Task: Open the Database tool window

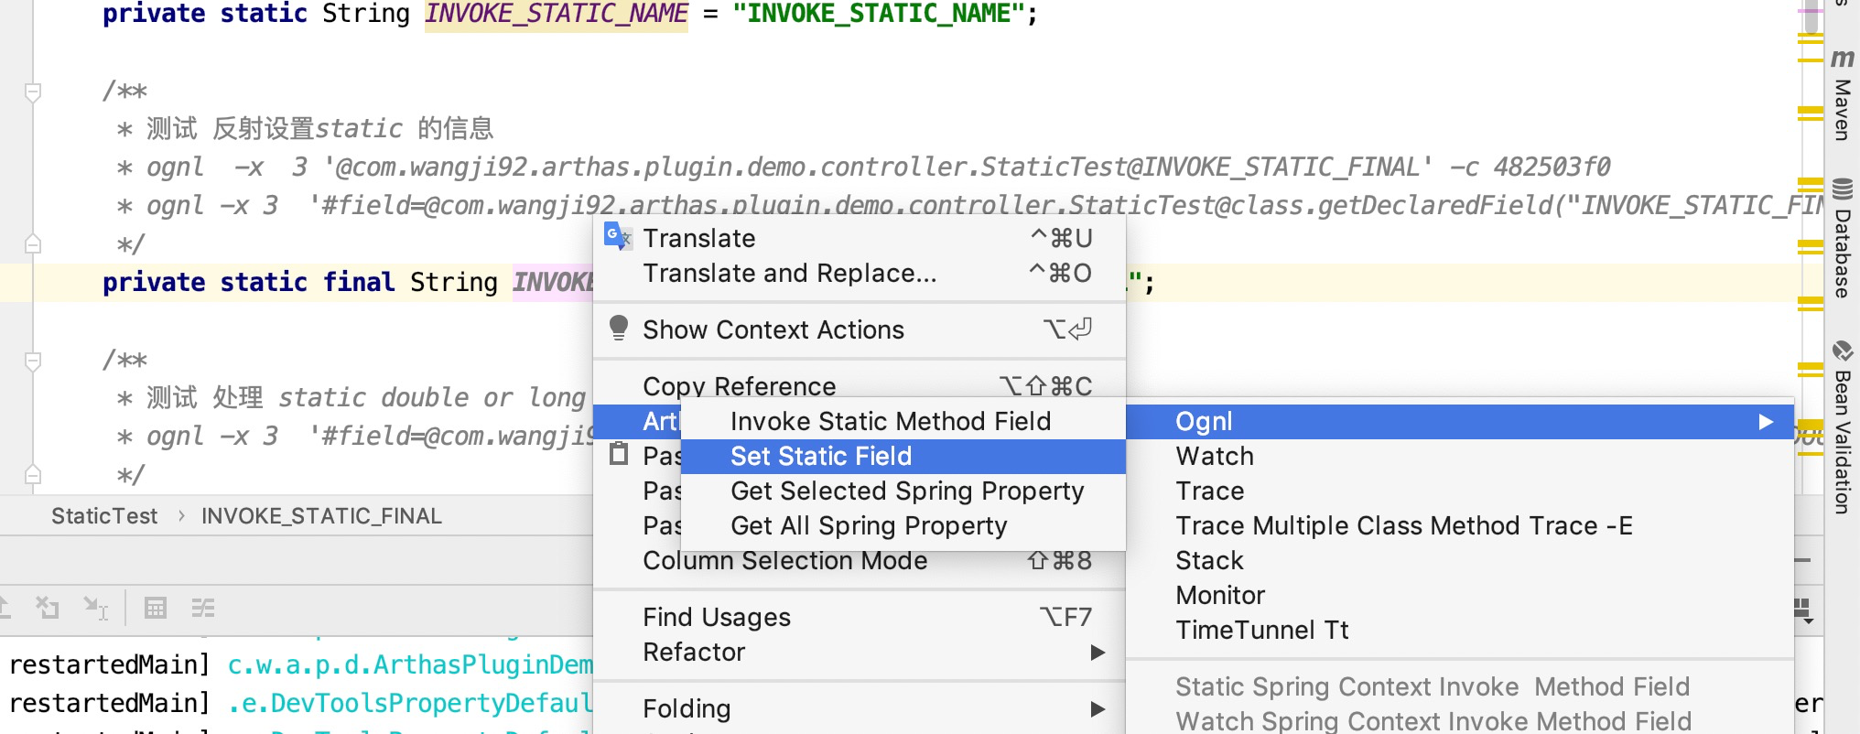Action: pos(1842,238)
